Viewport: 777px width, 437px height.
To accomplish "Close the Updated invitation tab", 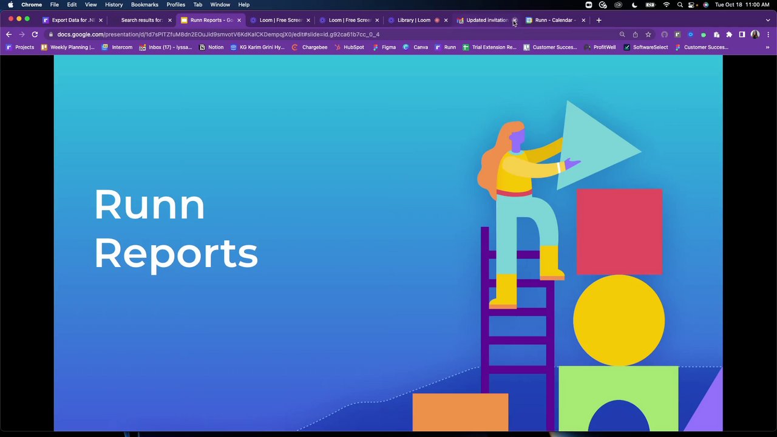I will 515,20.
